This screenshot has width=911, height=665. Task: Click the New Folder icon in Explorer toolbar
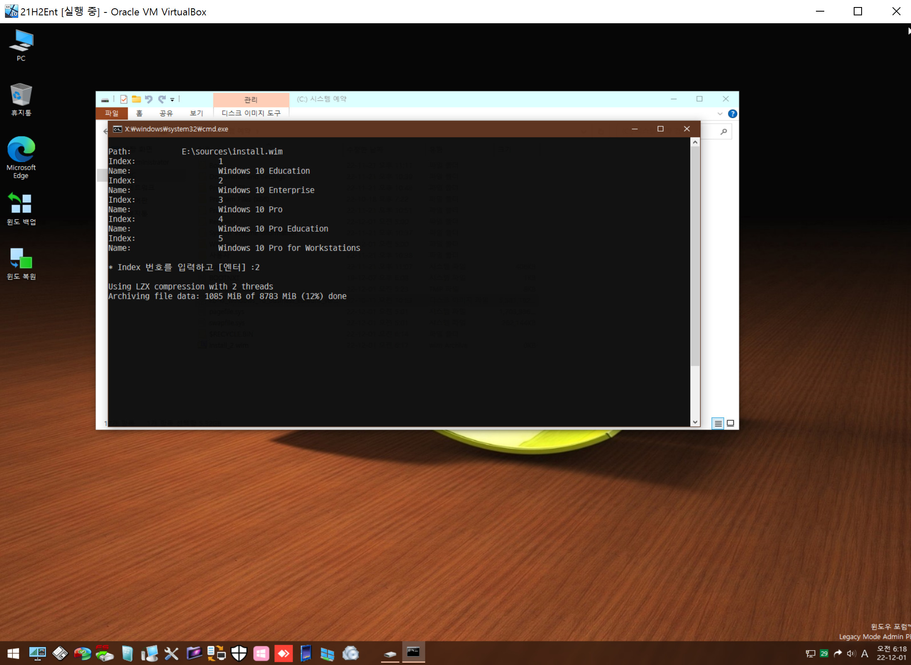point(136,99)
